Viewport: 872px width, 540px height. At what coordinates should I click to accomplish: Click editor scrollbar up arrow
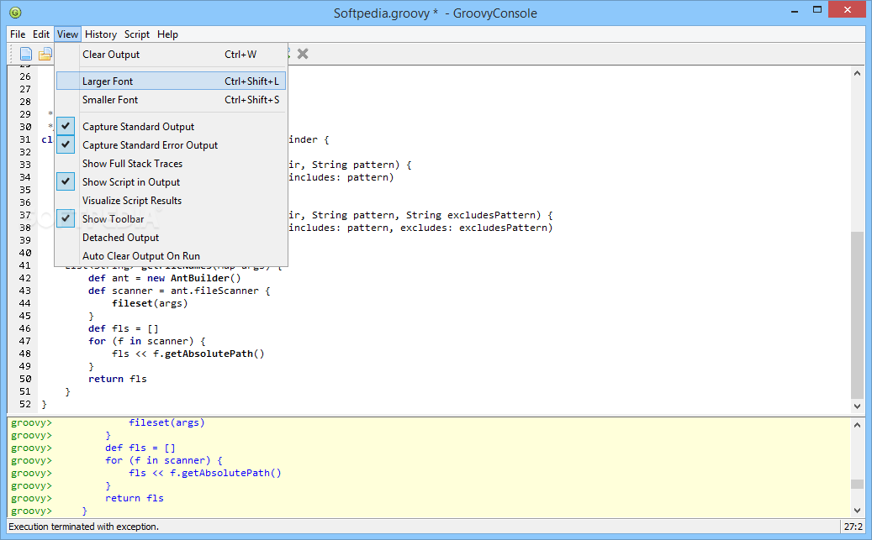pyautogui.click(x=857, y=73)
